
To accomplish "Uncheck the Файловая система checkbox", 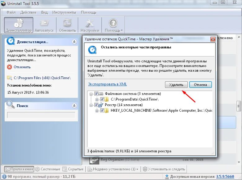I will point(96,93).
